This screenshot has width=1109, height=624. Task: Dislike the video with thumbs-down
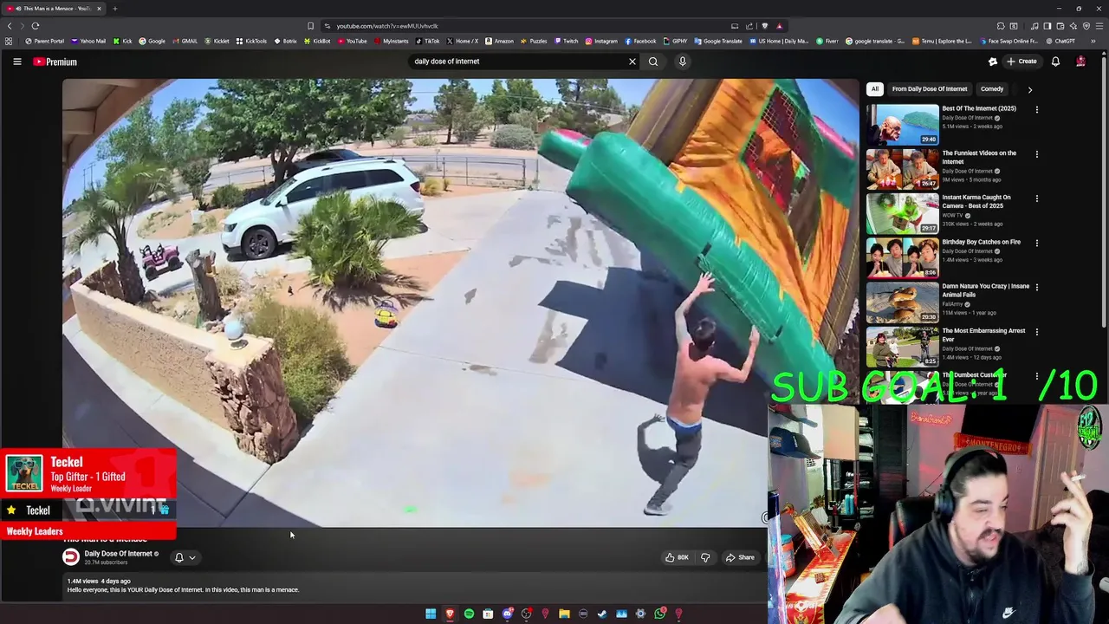click(705, 557)
